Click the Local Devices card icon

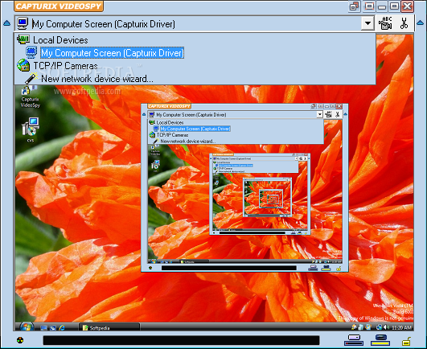(x=23, y=39)
